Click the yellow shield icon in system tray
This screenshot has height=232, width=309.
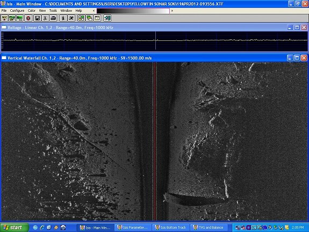(287, 228)
